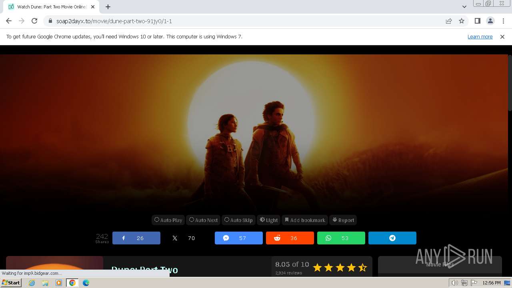Bookmark this page with the star icon
512x288 pixels.
462,21
